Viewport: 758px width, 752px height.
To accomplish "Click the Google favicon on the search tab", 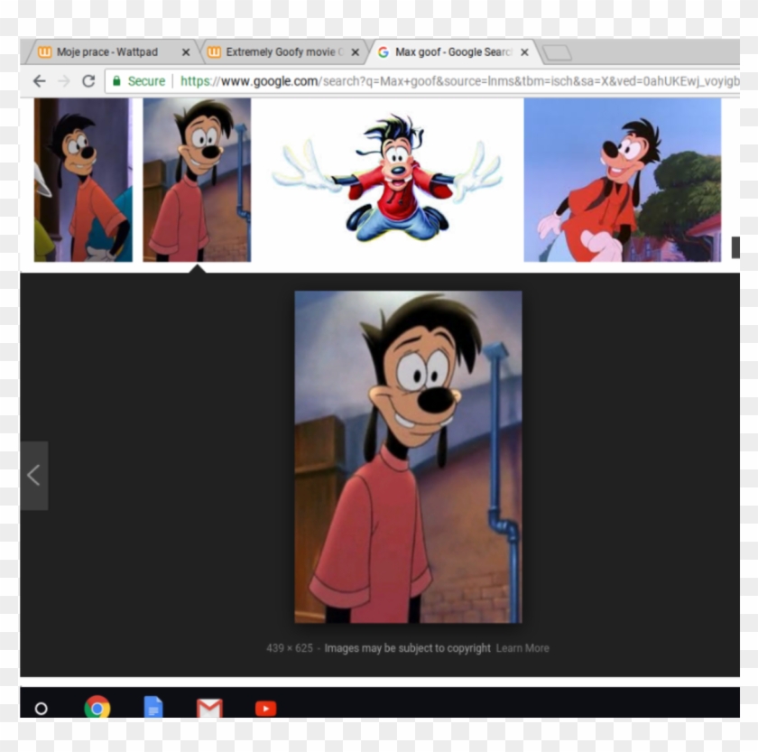I will [384, 52].
